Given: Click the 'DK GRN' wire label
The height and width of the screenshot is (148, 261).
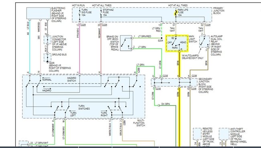Looking at the screenshot, I should point(165,104).
